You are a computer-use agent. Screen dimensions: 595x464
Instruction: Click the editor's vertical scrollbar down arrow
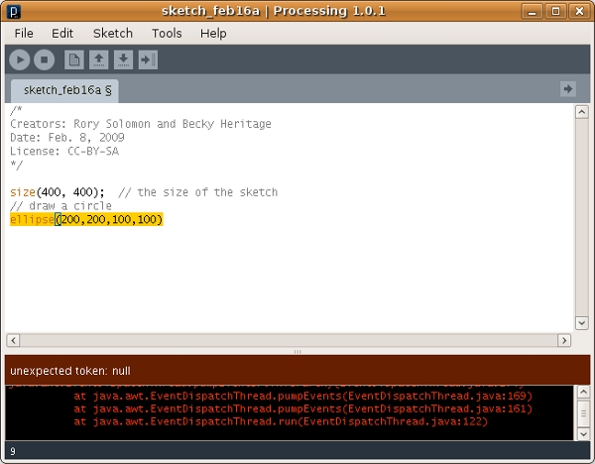click(582, 323)
